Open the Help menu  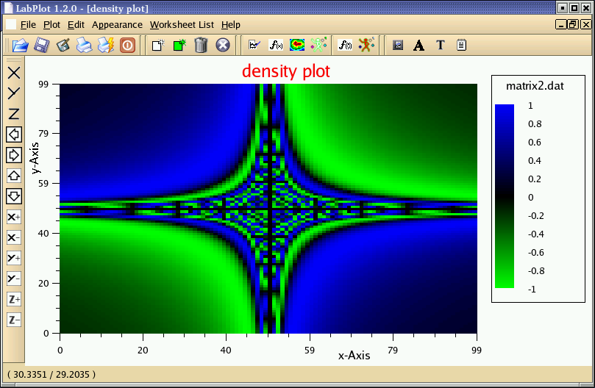(231, 25)
